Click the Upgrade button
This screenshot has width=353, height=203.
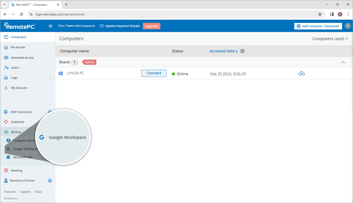click(x=151, y=26)
